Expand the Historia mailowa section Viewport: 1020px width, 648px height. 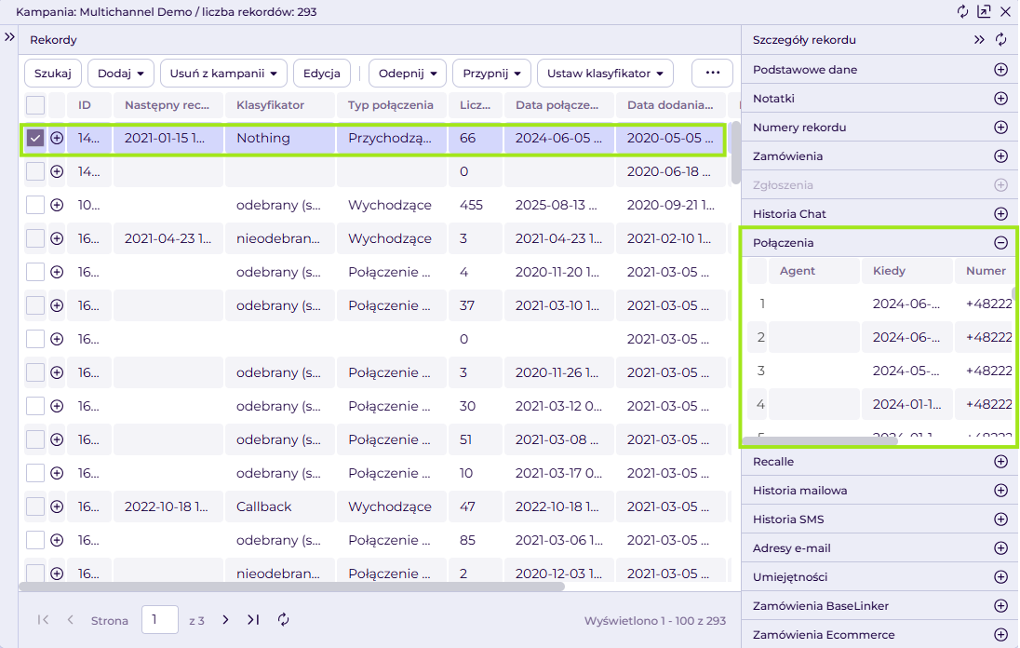coord(1001,491)
